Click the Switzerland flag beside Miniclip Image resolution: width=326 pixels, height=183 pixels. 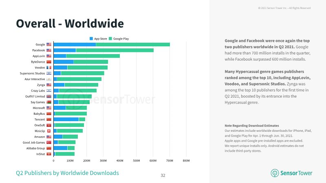(x=49, y=131)
